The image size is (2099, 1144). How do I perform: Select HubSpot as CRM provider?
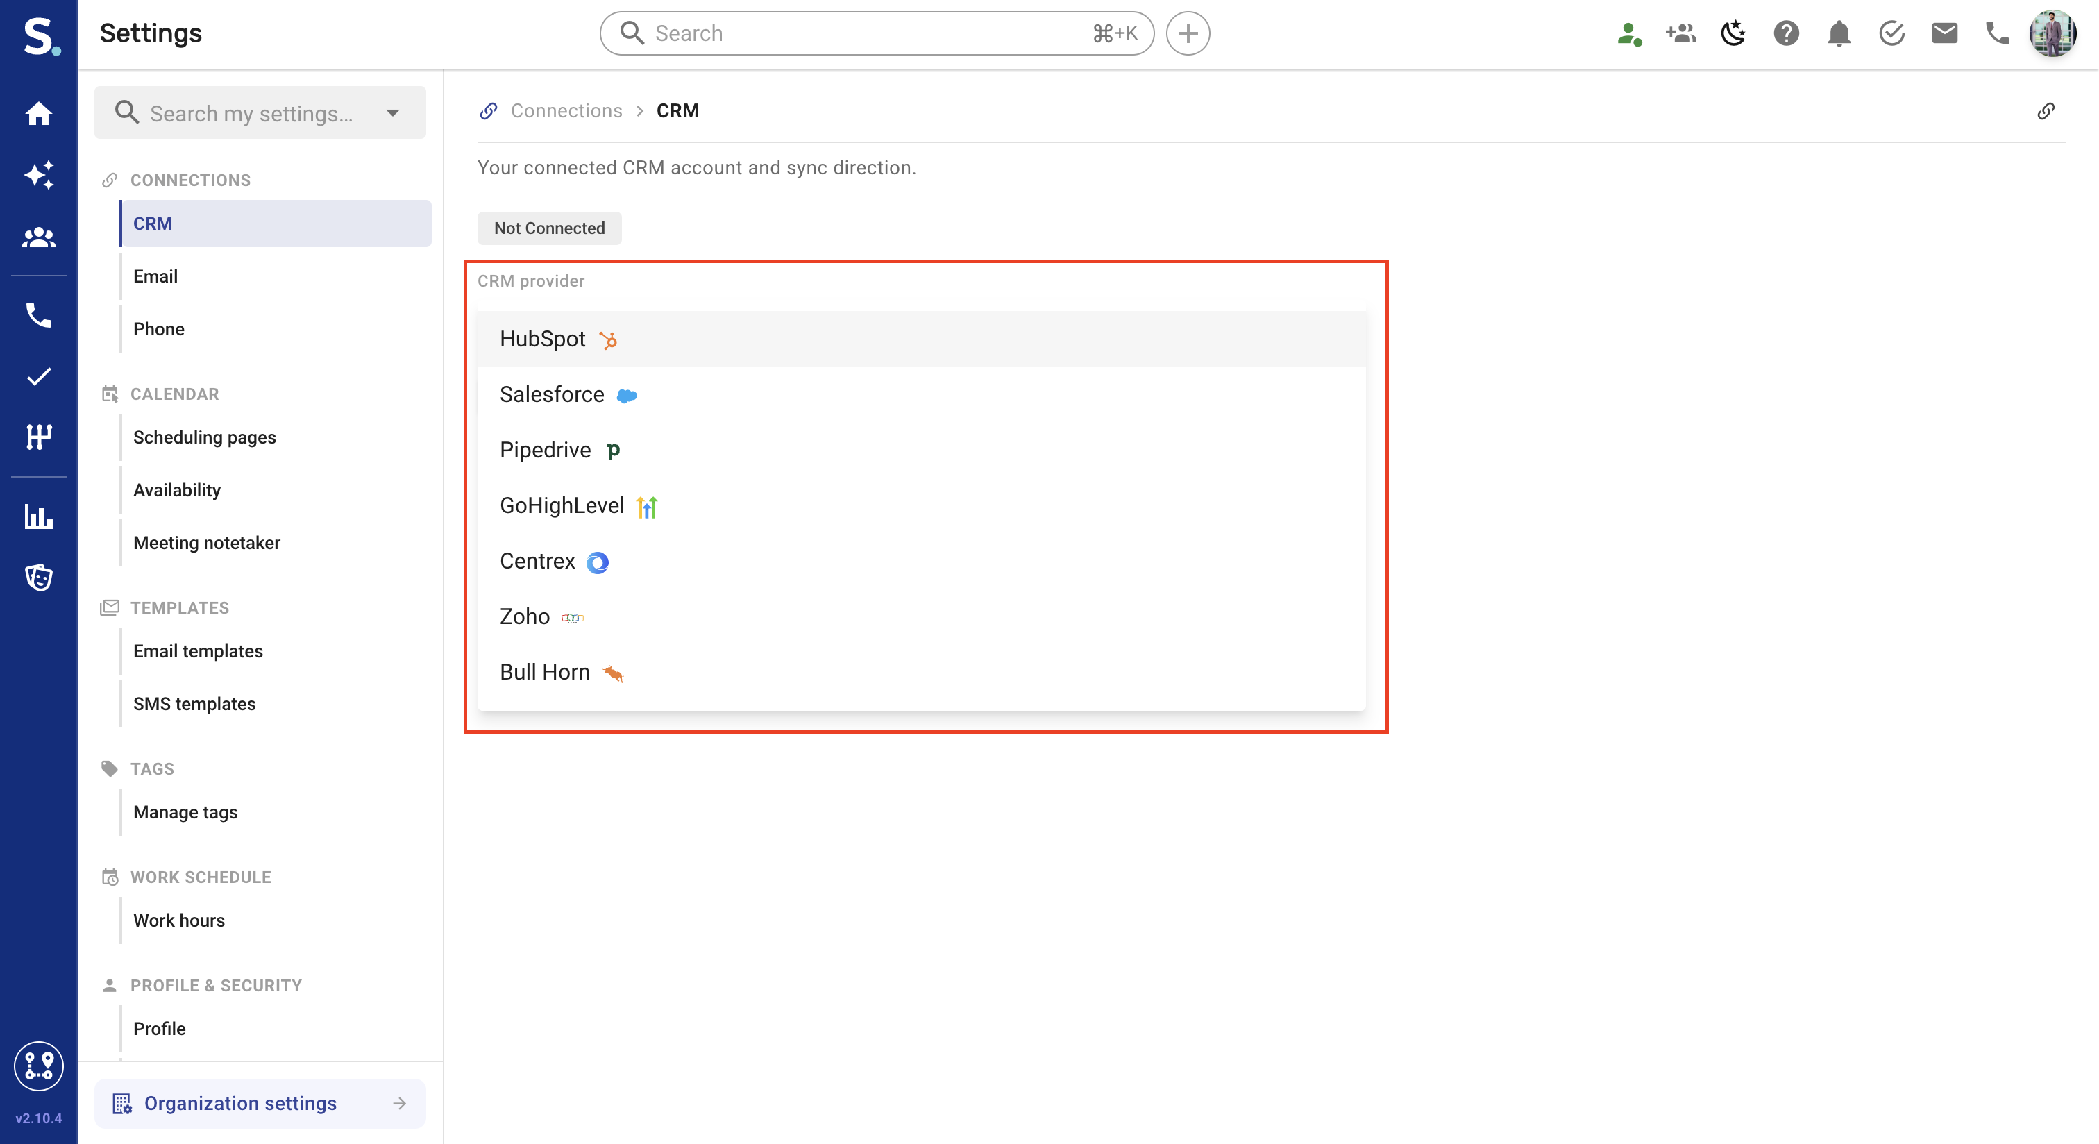(x=921, y=339)
